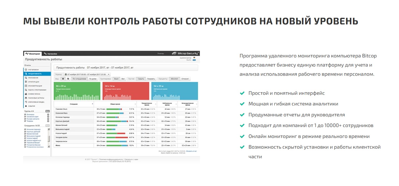Open Поисковые запросы binoculars icon
The image size is (399, 186).
pos(26,98)
